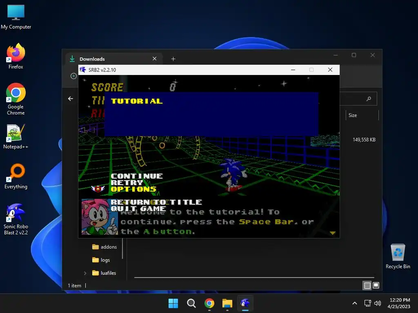Image resolution: width=418 pixels, height=313 pixels.
Task: Open volume control tray icon
Action: 378,303
